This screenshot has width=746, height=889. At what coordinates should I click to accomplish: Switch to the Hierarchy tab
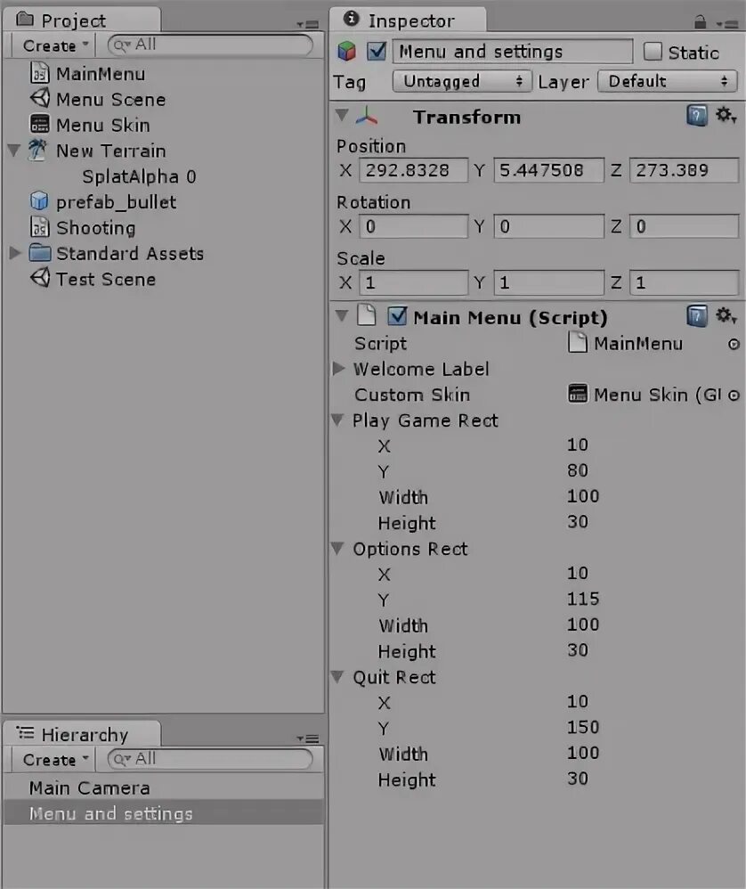click(x=82, y=734)
